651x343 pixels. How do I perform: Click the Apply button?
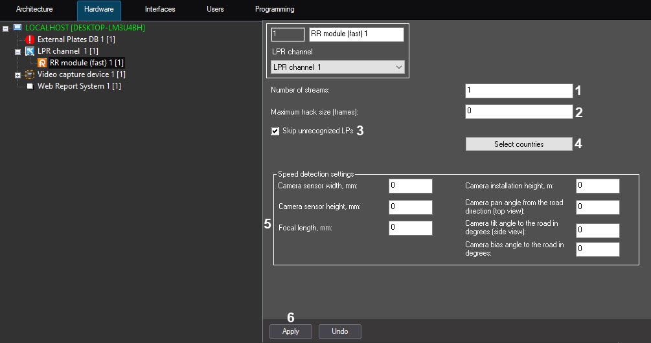tap(291, 331)
